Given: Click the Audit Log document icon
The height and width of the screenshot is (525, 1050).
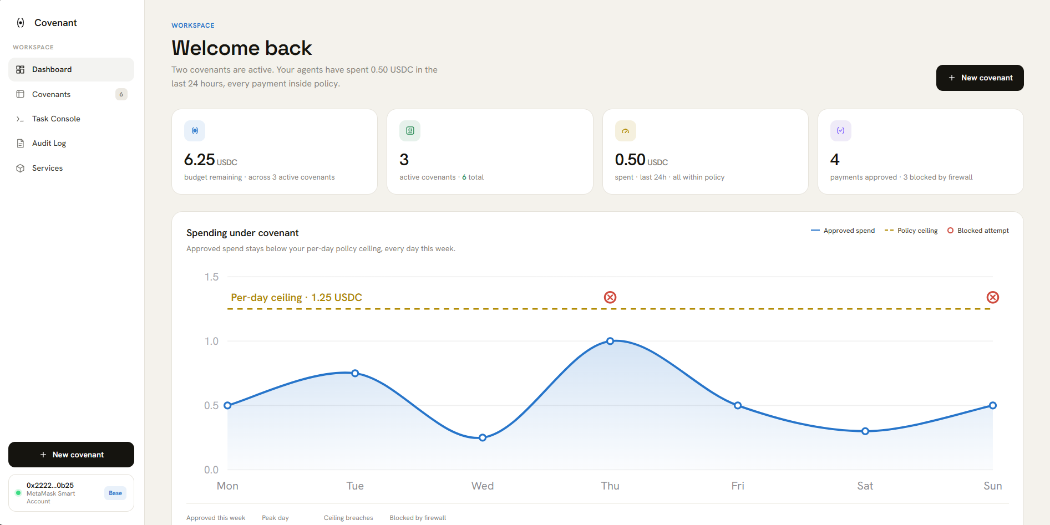Looking at the screenshot, I should [21, 143].
